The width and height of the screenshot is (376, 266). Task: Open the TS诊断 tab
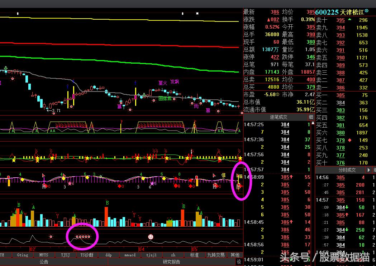(87, 255)
